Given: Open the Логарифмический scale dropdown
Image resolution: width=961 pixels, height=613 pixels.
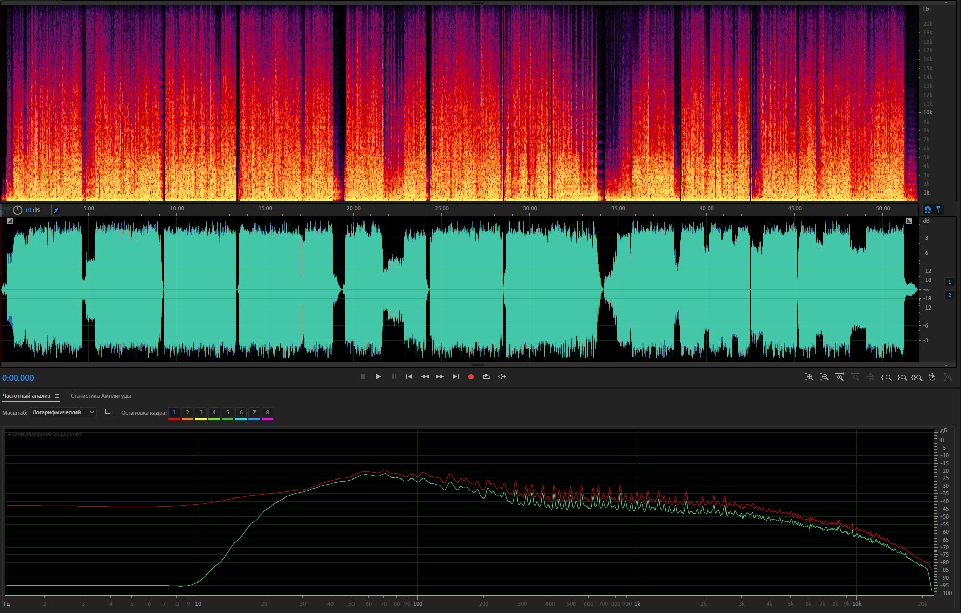Looking at the screenshot, I should (x=63, y=412).
